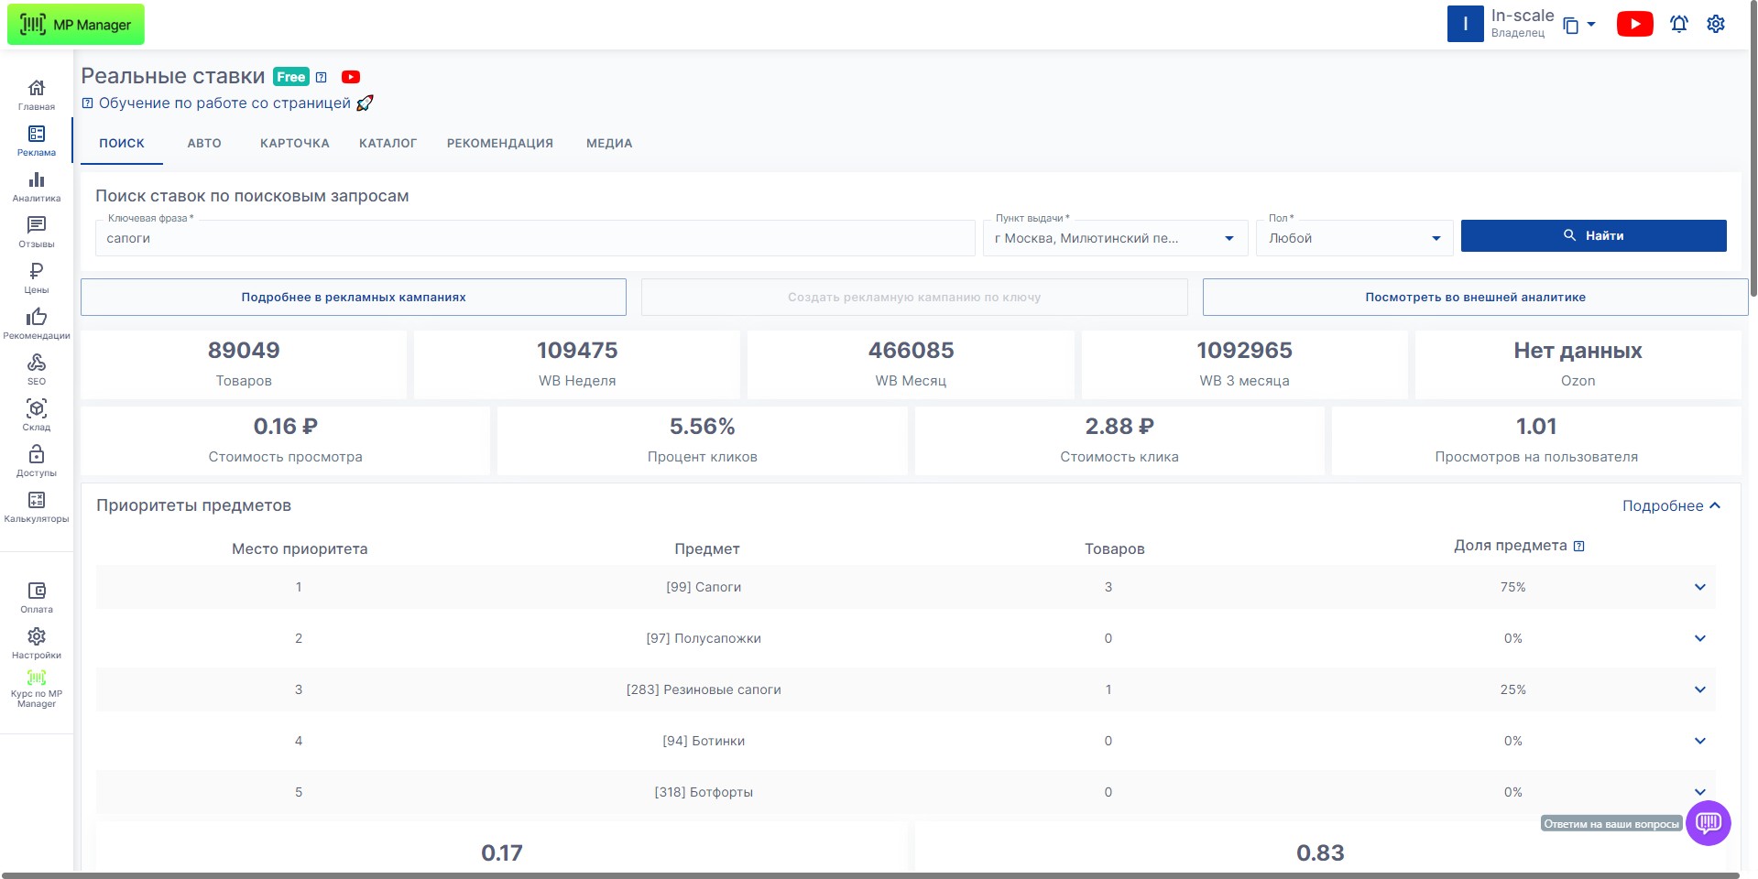Click the 2.88 ₽ Стоимость клика card
The width and height of the screenshot is (1758, 879).
(1119, 440)
